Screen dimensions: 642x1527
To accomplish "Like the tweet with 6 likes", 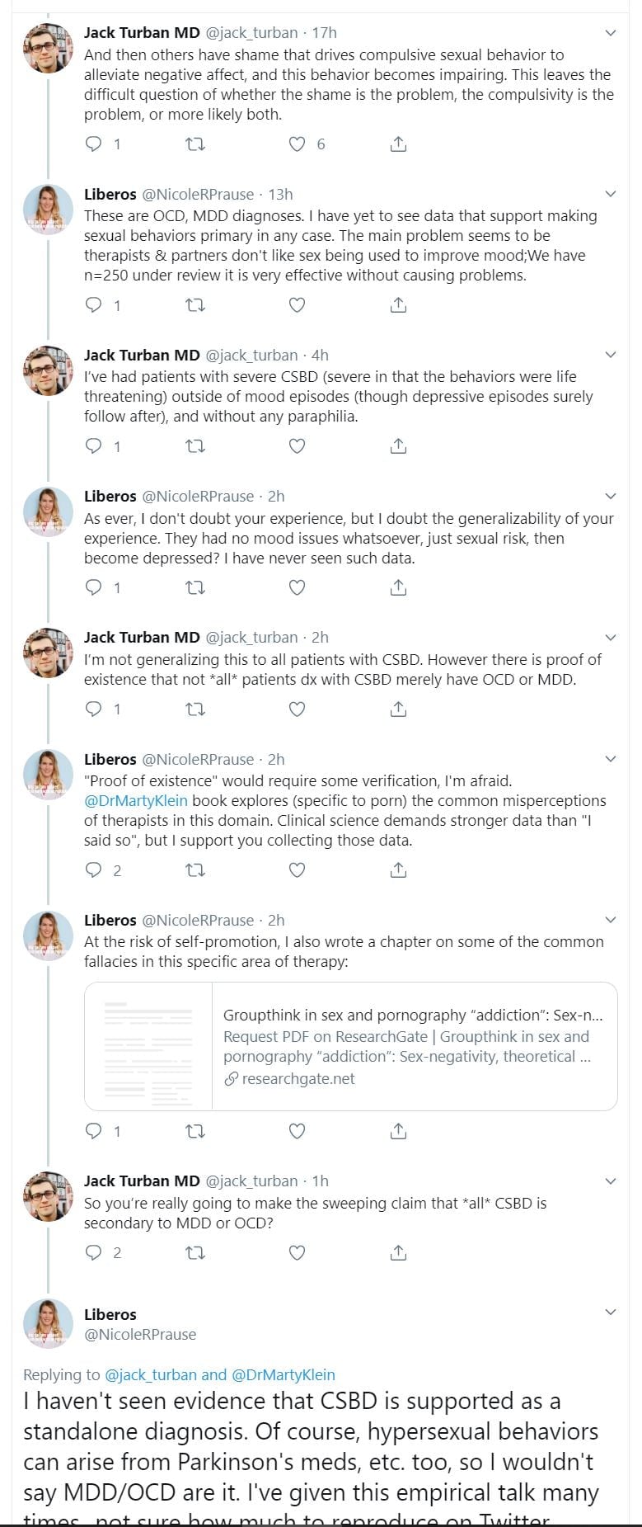I will [x=297, y=144].
